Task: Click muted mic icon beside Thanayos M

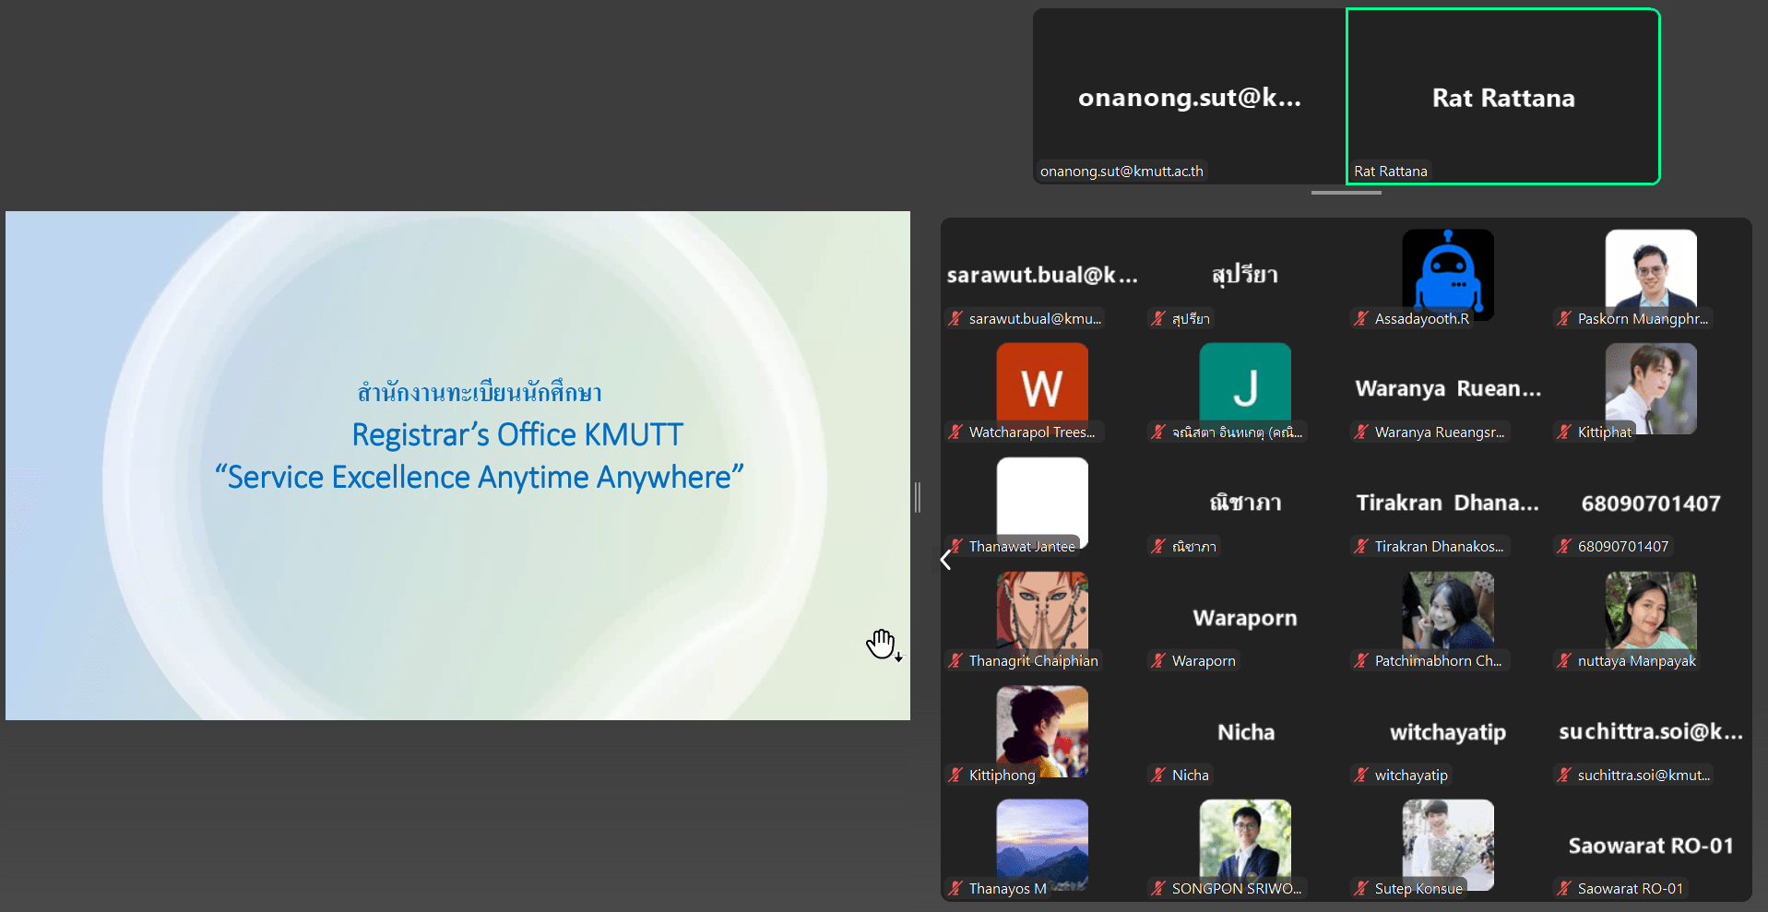Action: [x=955, y=889]
